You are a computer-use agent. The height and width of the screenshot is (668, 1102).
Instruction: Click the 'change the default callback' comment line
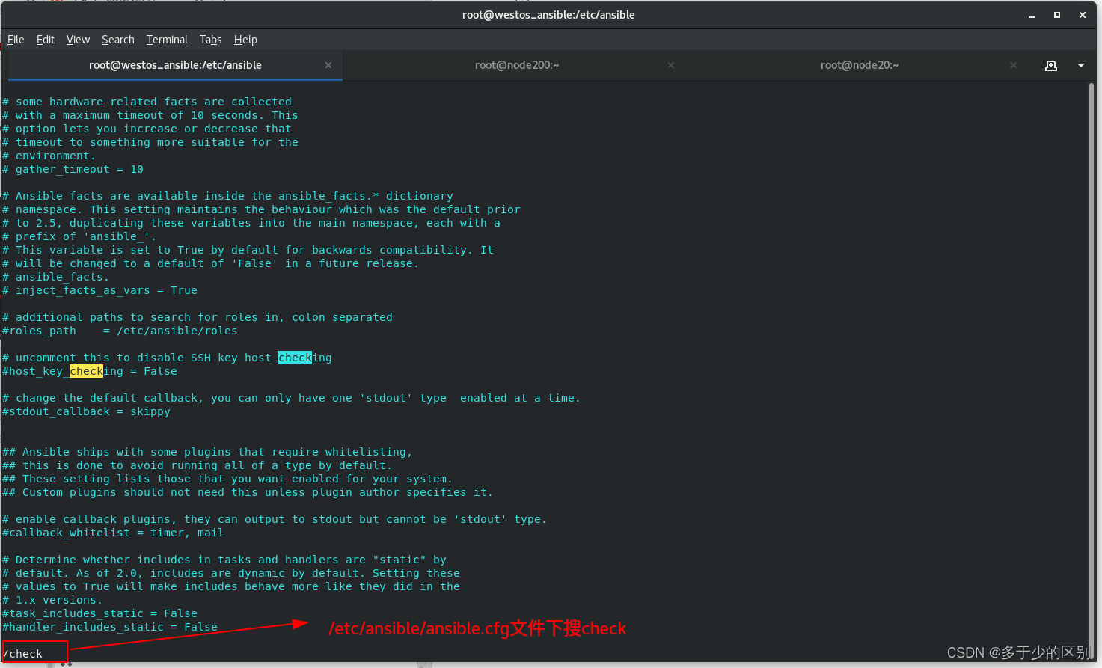point(291,398)
